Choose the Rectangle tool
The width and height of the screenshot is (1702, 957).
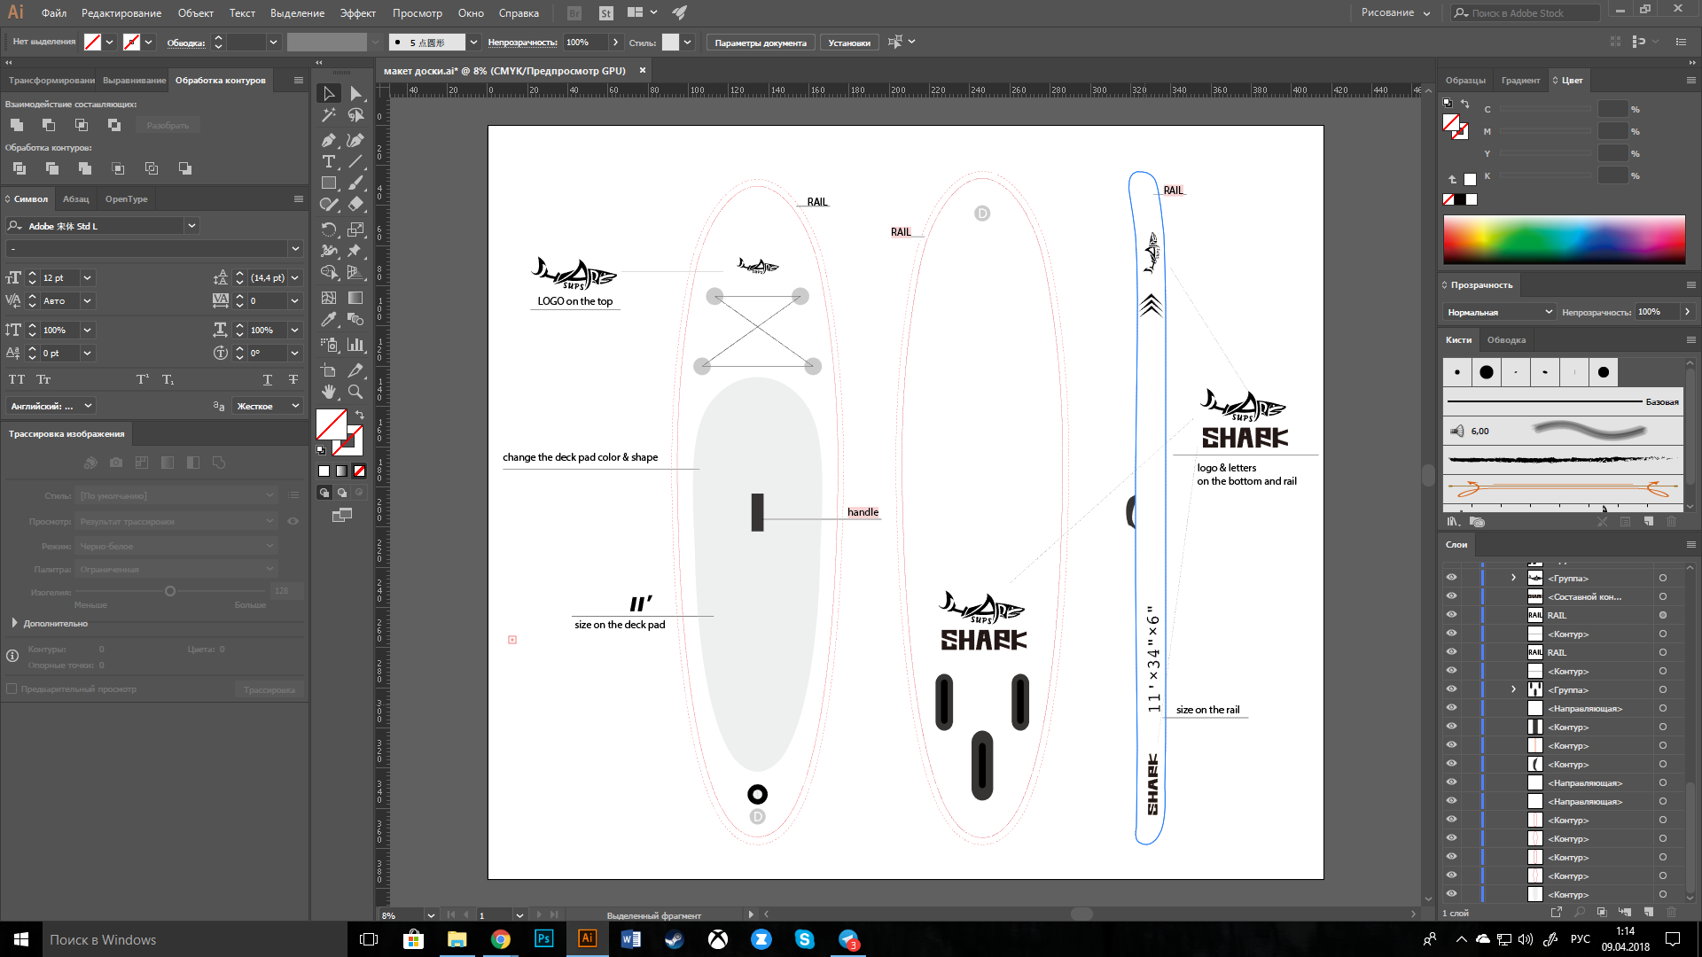[x=329, y=183]
